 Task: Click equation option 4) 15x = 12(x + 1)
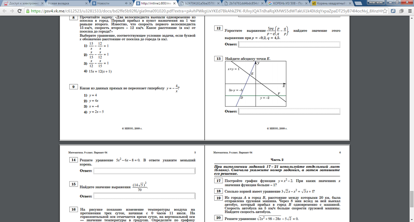point(98,71)
